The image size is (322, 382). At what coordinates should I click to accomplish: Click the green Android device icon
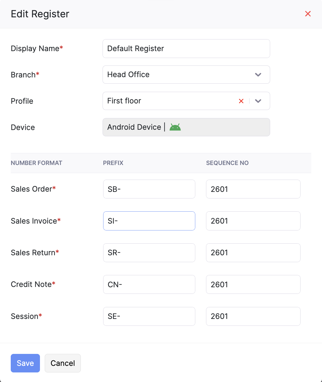(175, 127)
